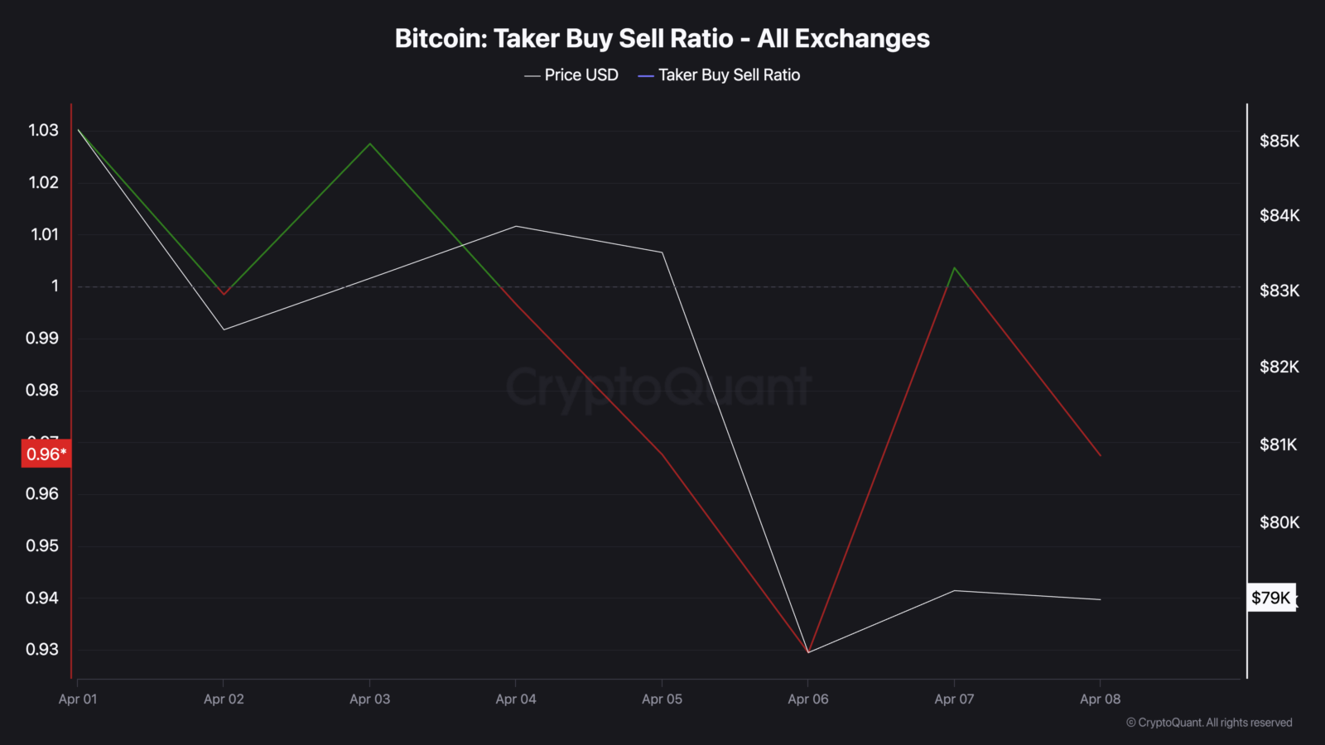Select the Apr 07 date tick

(954, 699)
